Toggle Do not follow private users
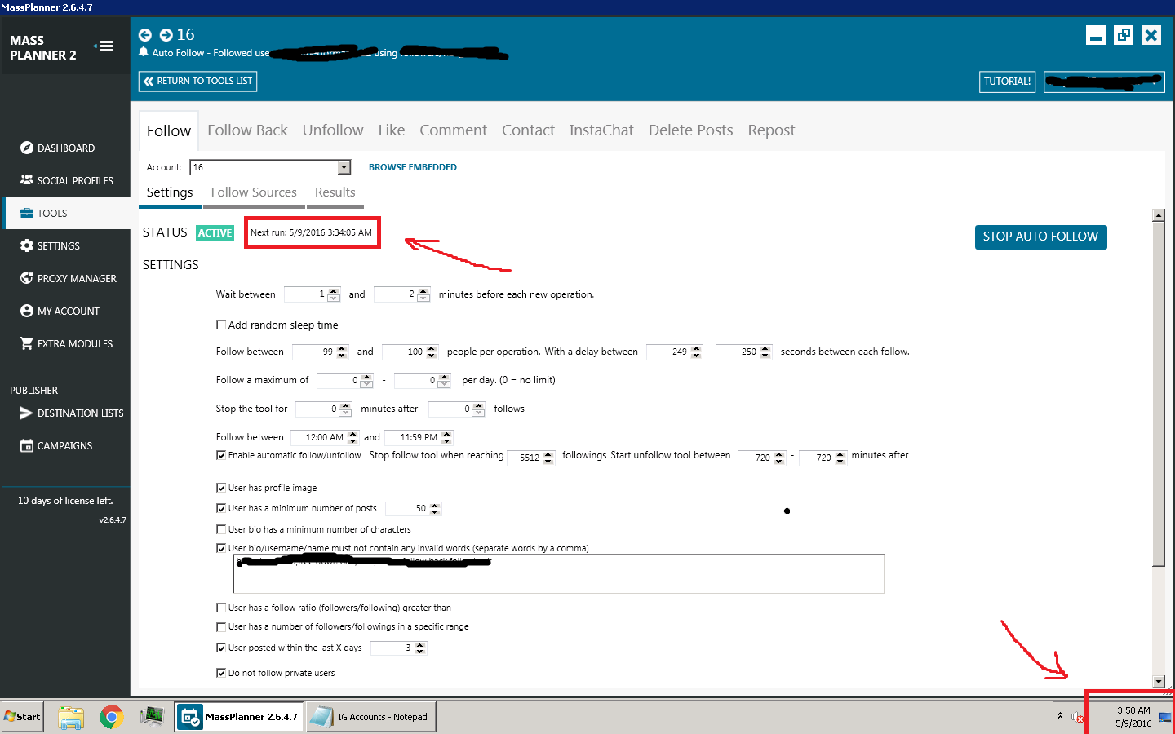 (x=221, y=673)
